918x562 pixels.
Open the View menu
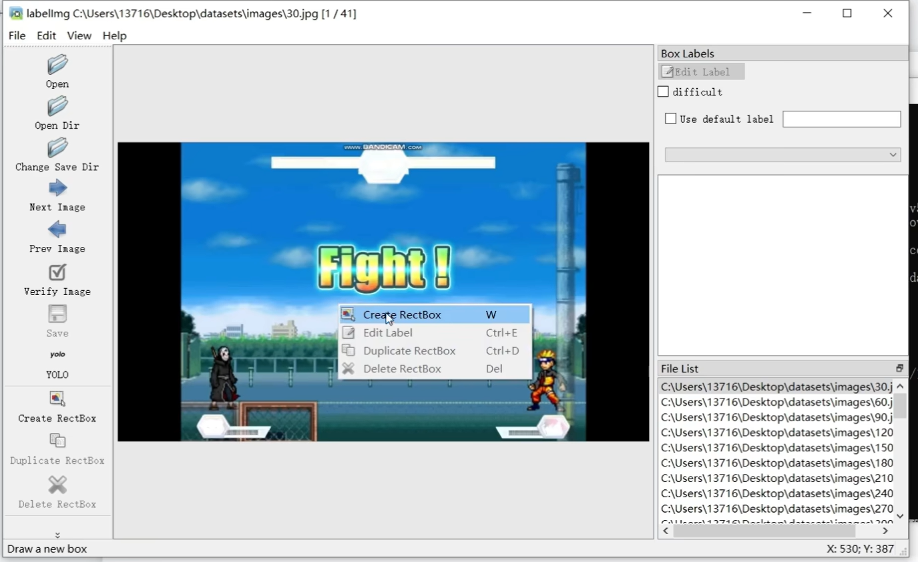[79, 35]
